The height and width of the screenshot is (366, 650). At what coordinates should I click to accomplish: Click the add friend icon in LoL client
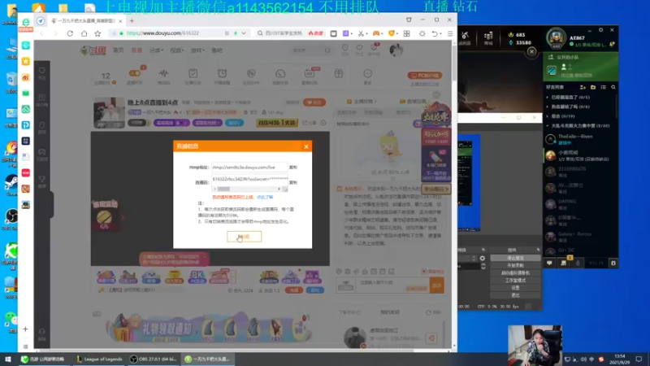(583, 87)
